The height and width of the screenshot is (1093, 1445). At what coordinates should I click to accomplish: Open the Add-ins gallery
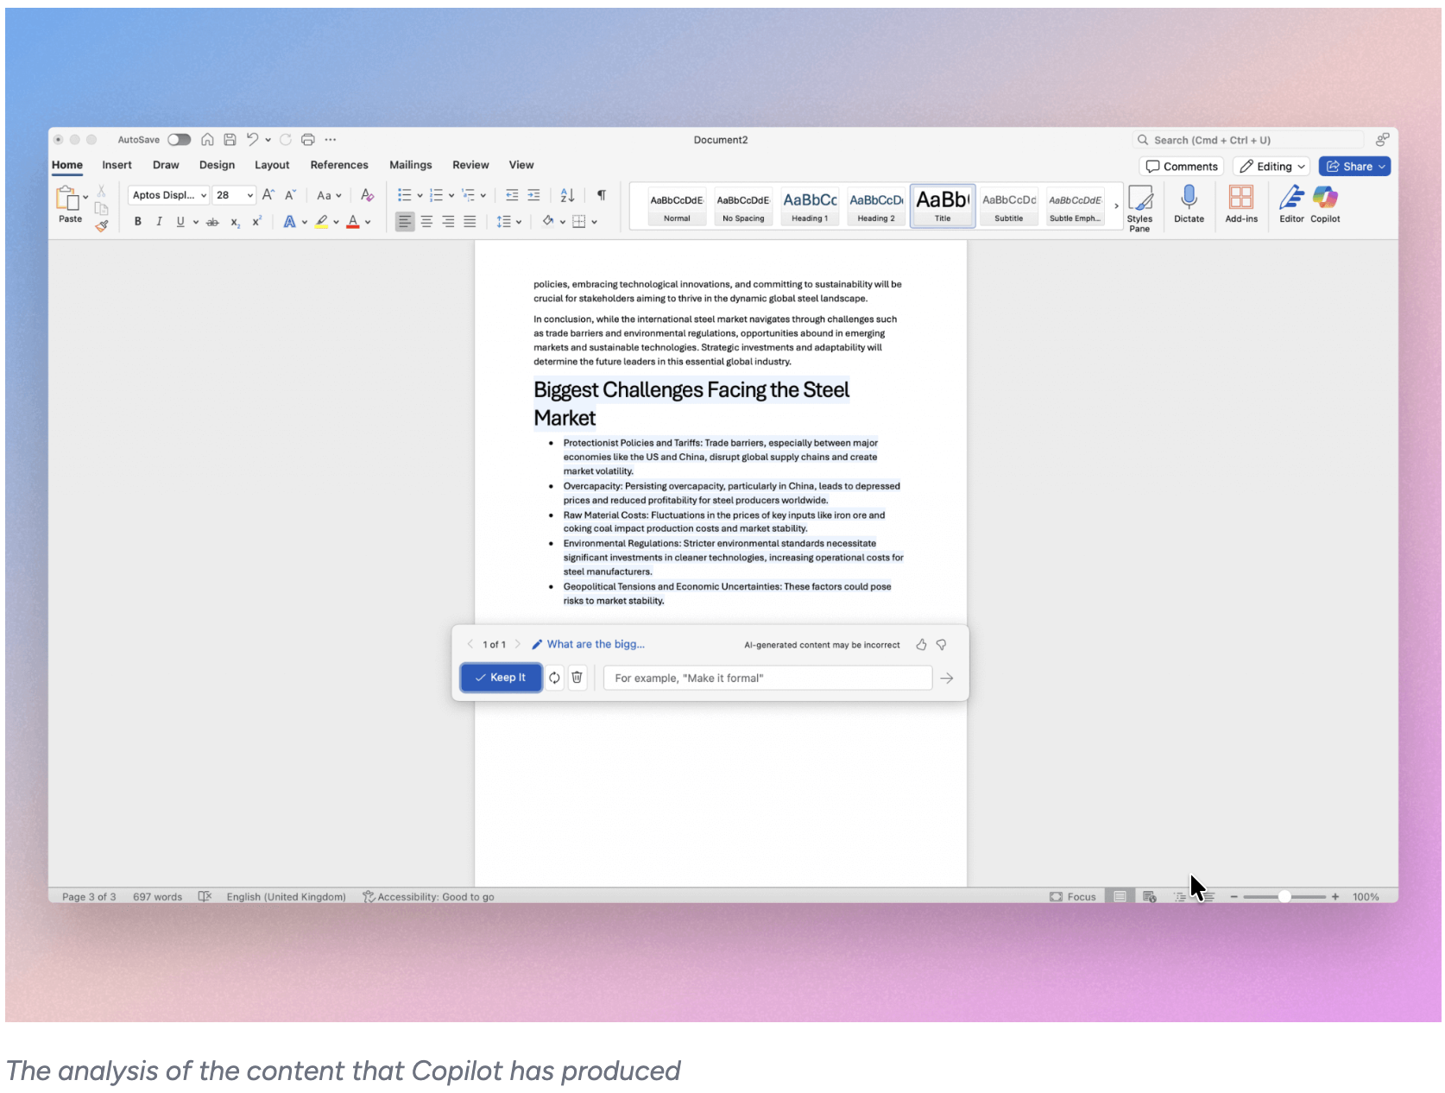click(1241, 205)
